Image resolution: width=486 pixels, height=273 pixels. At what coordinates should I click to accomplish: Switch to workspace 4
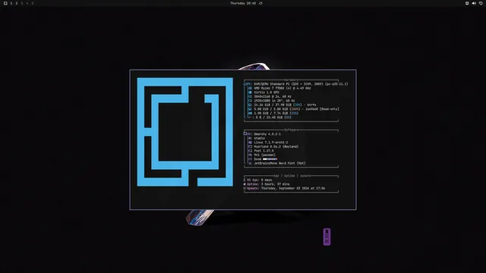pos(27,3)
